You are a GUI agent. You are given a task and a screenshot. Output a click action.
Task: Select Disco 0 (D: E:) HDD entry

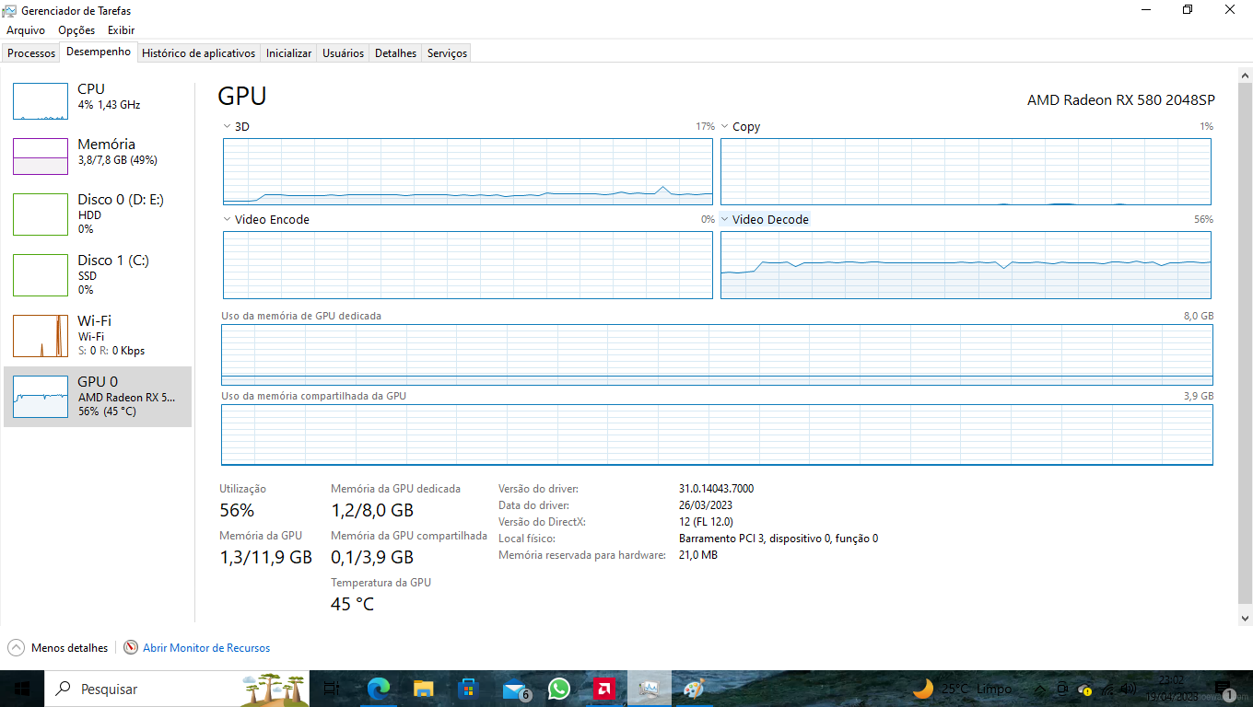coord(98,214)
